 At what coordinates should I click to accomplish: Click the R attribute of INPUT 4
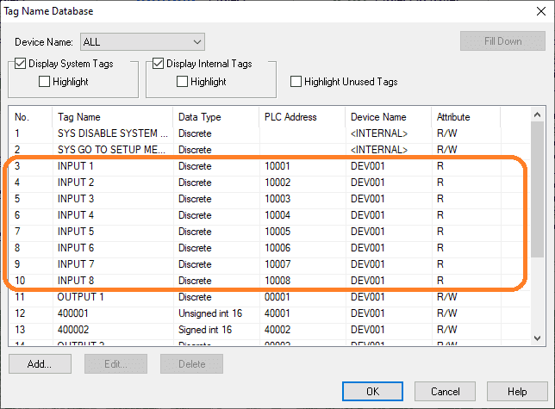click(440, 215)
